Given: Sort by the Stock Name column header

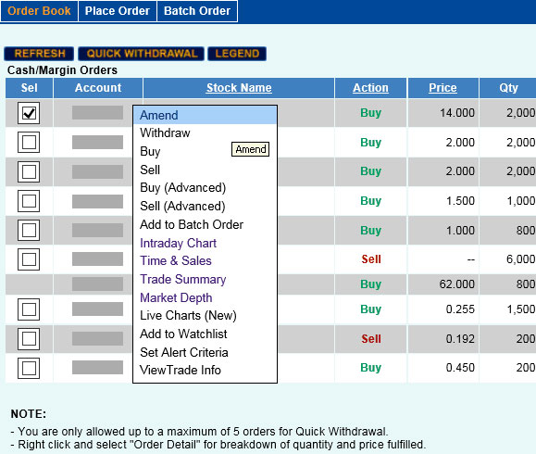Looking at the screenshot, I should [239, 88].
